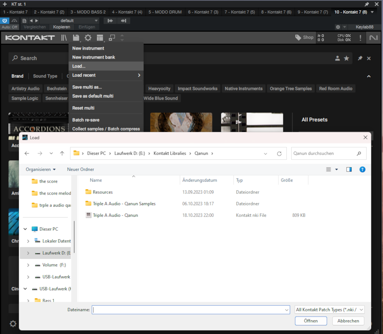Filter by Heavyocity brand tag
Viewport: 383px width, 334px height.
click(x=159, y=89)
